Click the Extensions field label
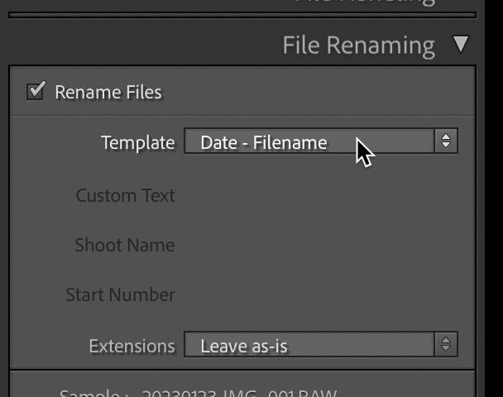Image resolution: width=503 pixels, height=397 pixels. [132, 345]
